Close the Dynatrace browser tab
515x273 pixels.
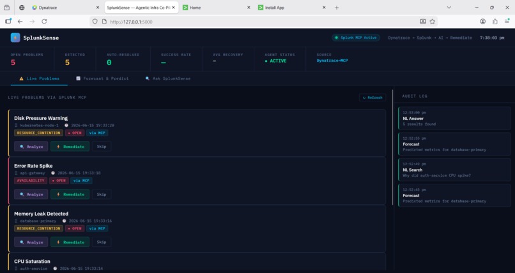tap(98, 7)
